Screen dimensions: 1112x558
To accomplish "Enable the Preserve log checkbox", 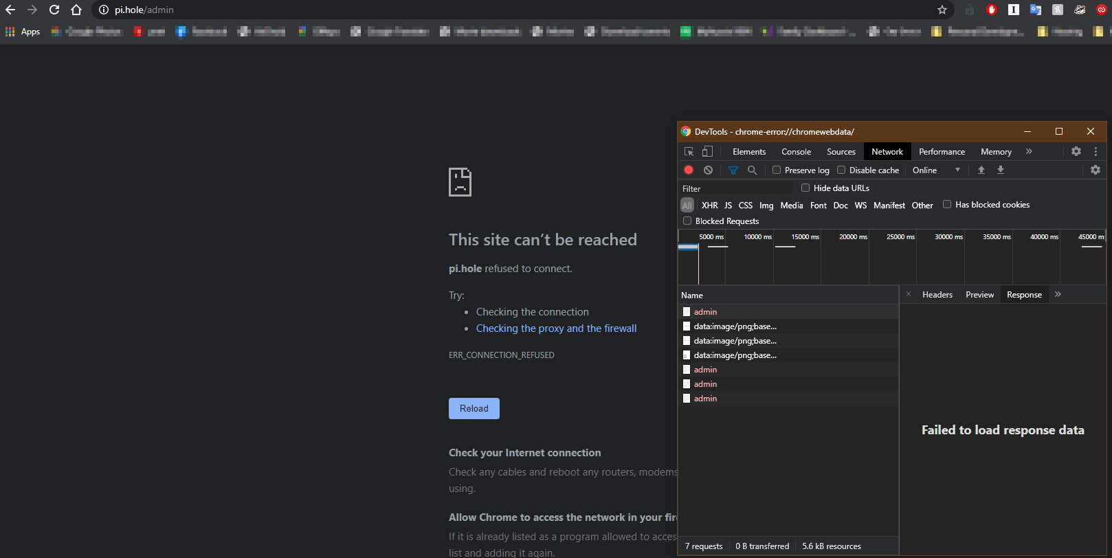I will 777,170.
